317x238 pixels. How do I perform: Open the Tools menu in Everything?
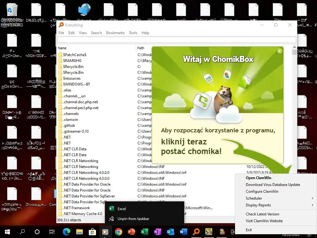point(133,33)
